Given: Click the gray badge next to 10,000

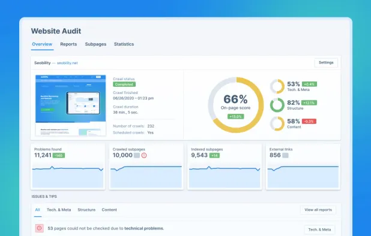Looking at the screenshot, I should click(x=137, y=156).
